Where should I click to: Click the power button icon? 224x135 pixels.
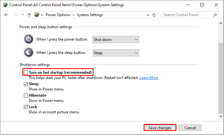[29, 39]
